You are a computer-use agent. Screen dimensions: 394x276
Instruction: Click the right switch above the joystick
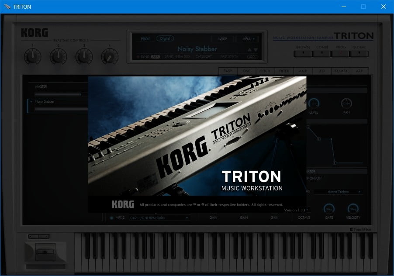44,237
